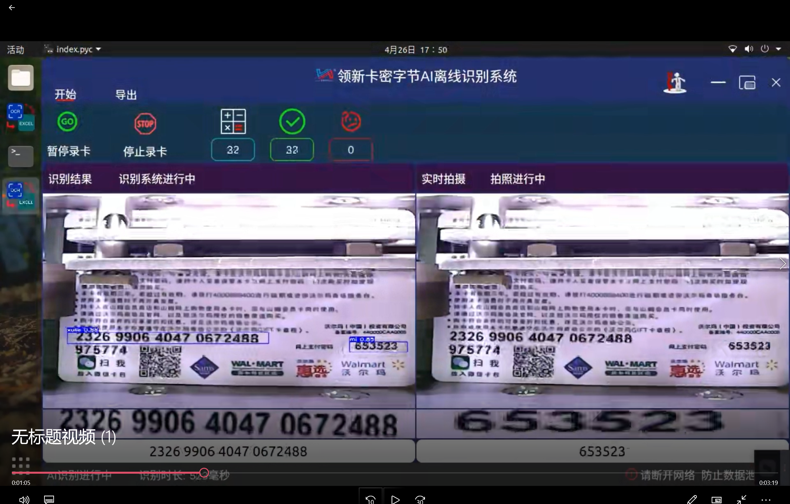Click the red sad face failure icon

351,122
